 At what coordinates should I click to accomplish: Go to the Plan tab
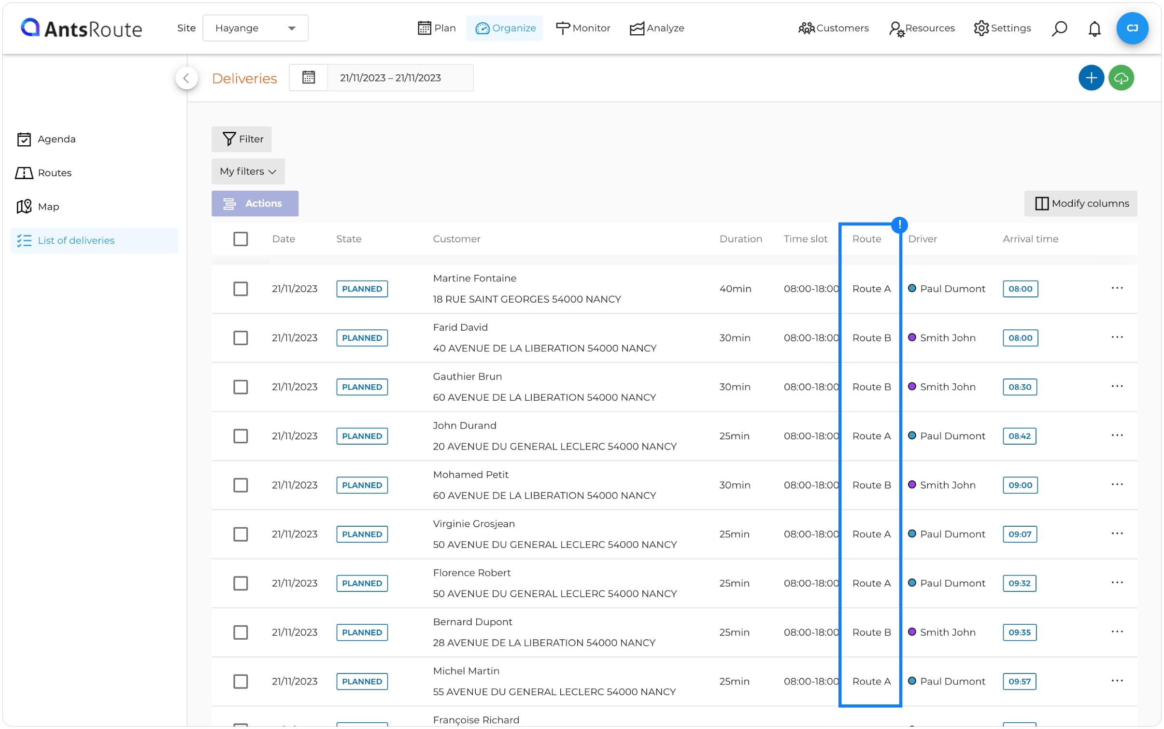(x=436, y=28)
